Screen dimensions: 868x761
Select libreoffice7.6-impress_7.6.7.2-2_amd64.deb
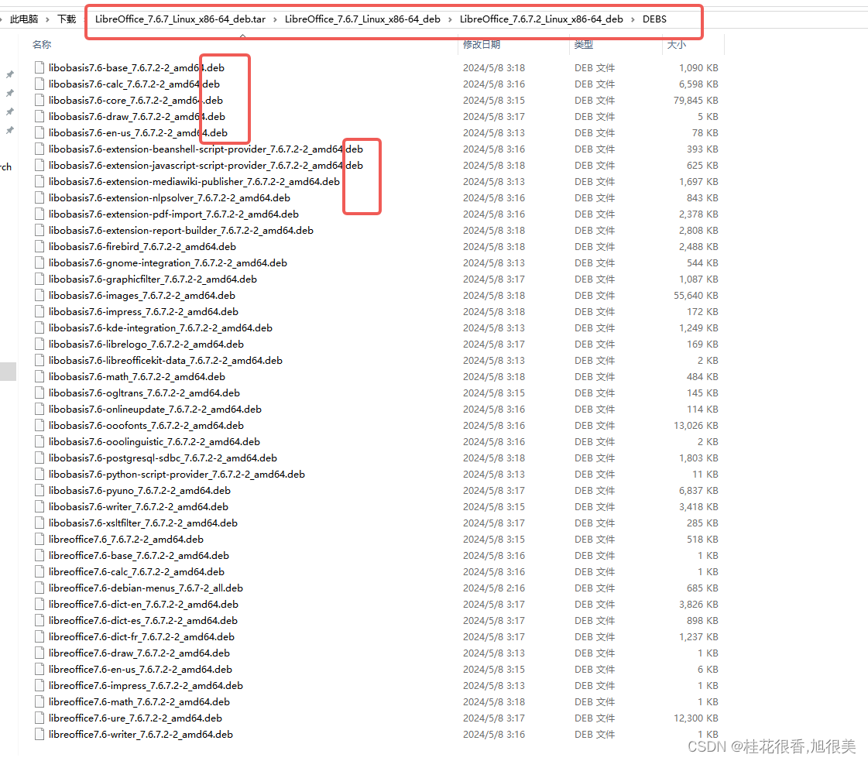[x=146, y=685]
